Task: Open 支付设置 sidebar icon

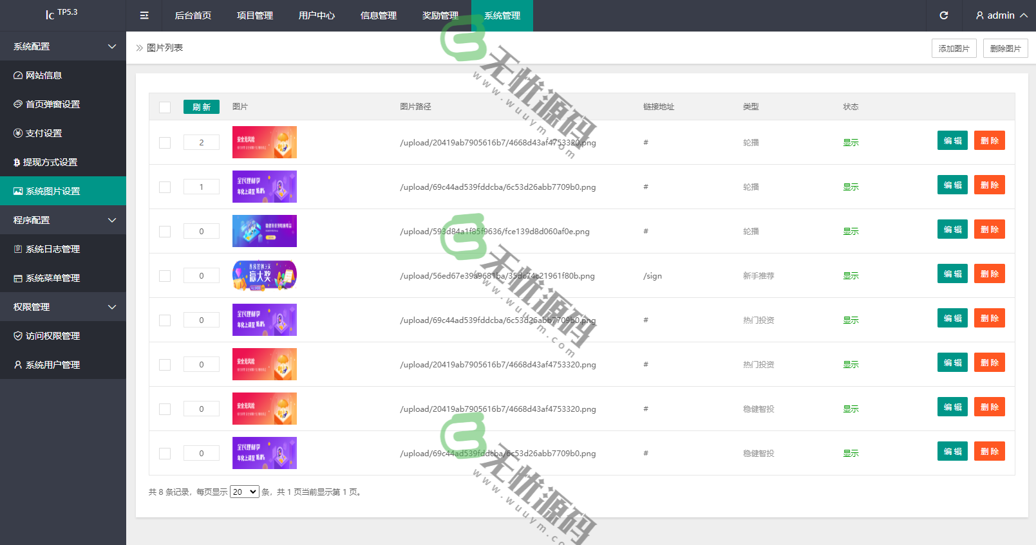Action: 18,133
